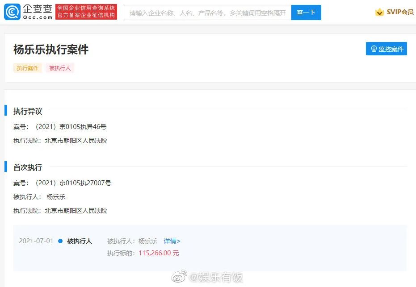Click the 杨乐乐执行案件 page title
The image size is (416, 287).
[51, 50]
